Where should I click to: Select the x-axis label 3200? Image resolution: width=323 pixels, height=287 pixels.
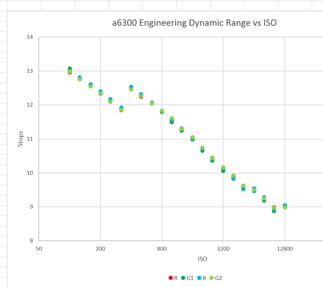[x=223, y=249]
